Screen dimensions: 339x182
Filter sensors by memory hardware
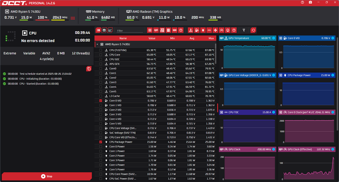(x=175, y=30)
